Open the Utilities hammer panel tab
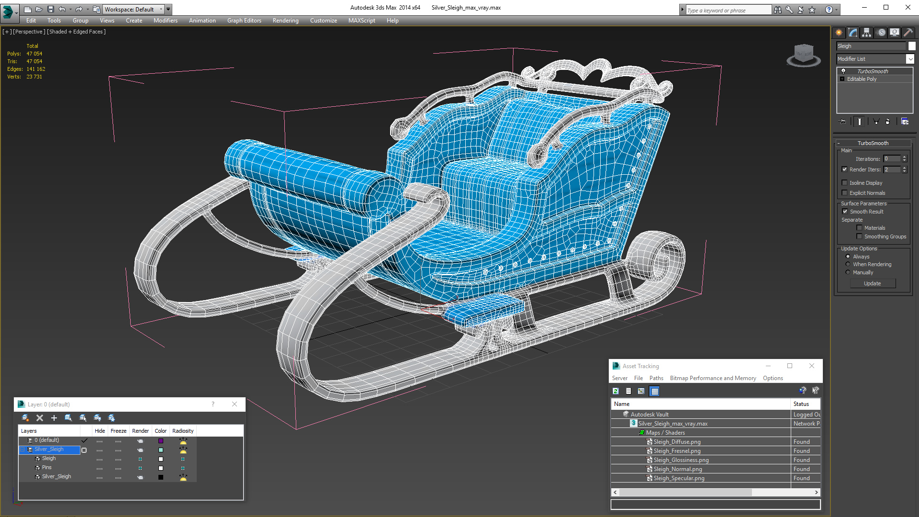 click(x=908, y=33)
